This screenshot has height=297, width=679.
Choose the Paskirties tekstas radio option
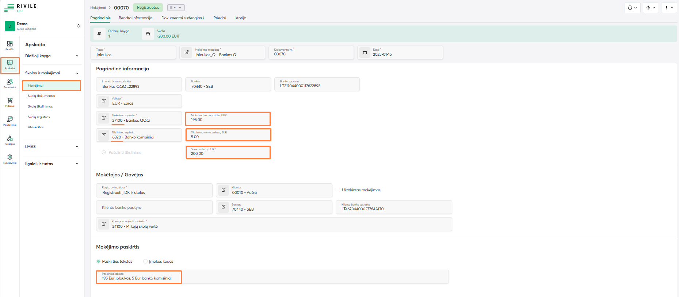(98, 261)
